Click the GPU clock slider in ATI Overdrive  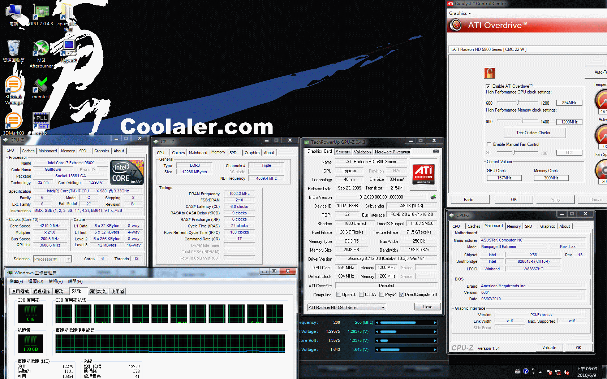[x=518, y=103]
